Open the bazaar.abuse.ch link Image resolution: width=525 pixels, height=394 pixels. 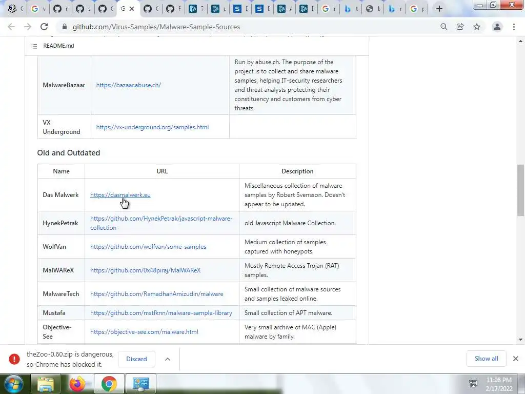pos(129,85)
